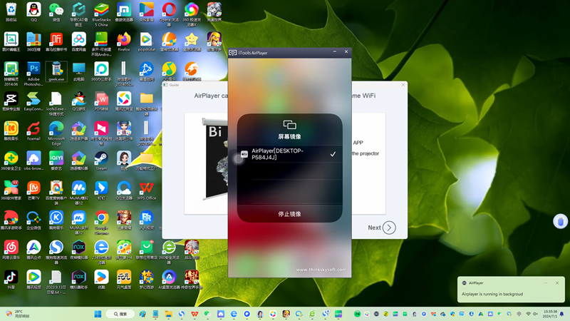
Task: Open the Firefox desktop shortcut
Action: tap(124, 41)
